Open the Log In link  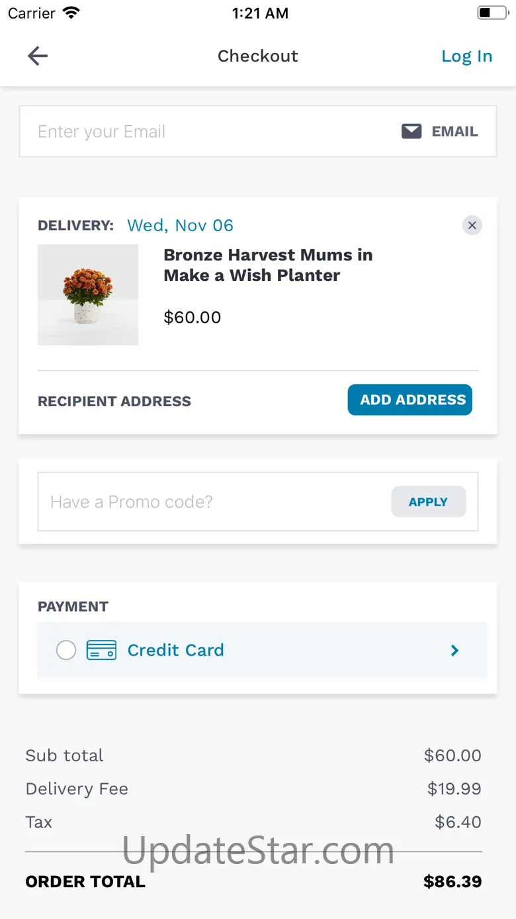click(x=466, y=56)
